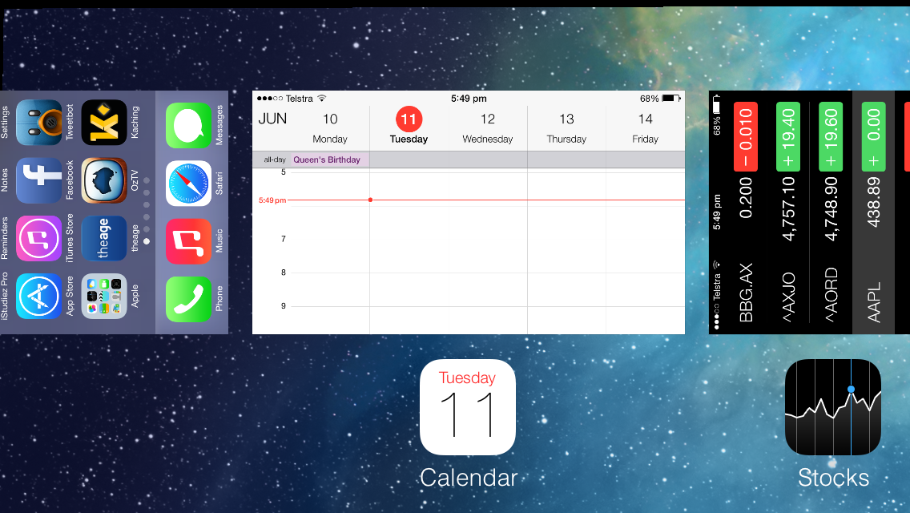Select the BBG.AX stock symbol
Viewport: 910px width, 513px height.
(746, 293)
